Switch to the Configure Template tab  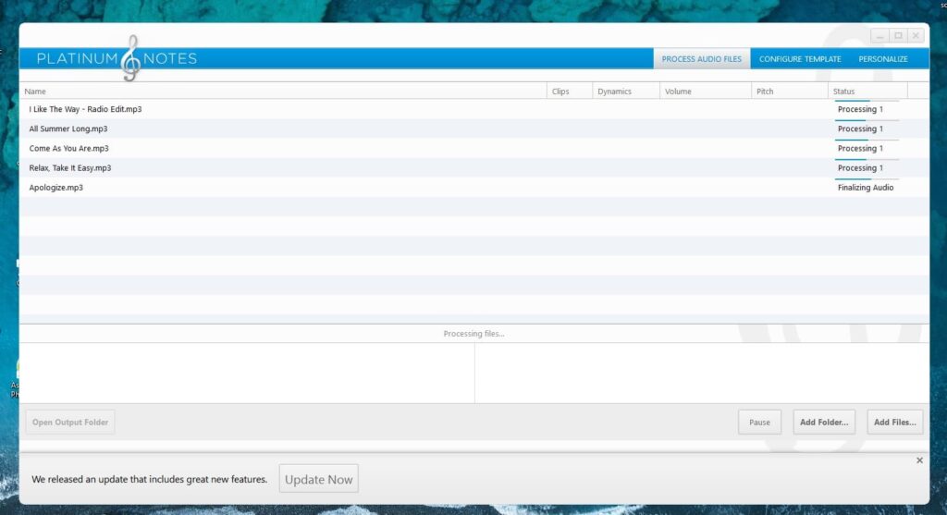800,59
